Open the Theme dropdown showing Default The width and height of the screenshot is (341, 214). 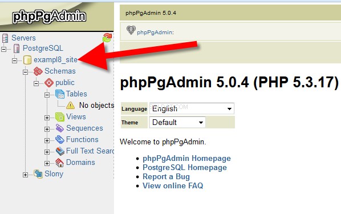click(x=177, y=122)
